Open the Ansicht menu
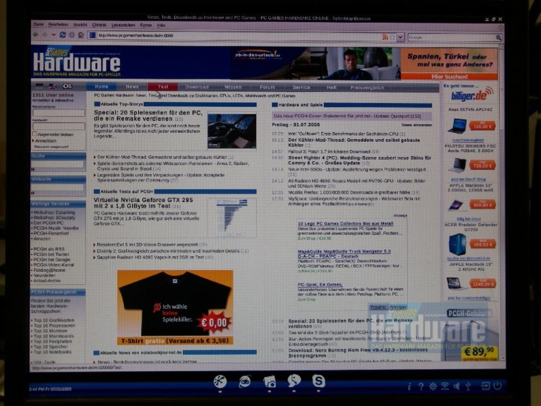The image size is (541, 406). pos(80,25)
